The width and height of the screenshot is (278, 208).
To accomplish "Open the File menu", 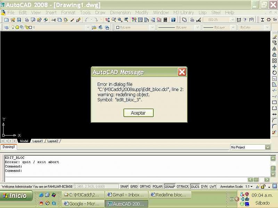I will (x=11, y=12).
